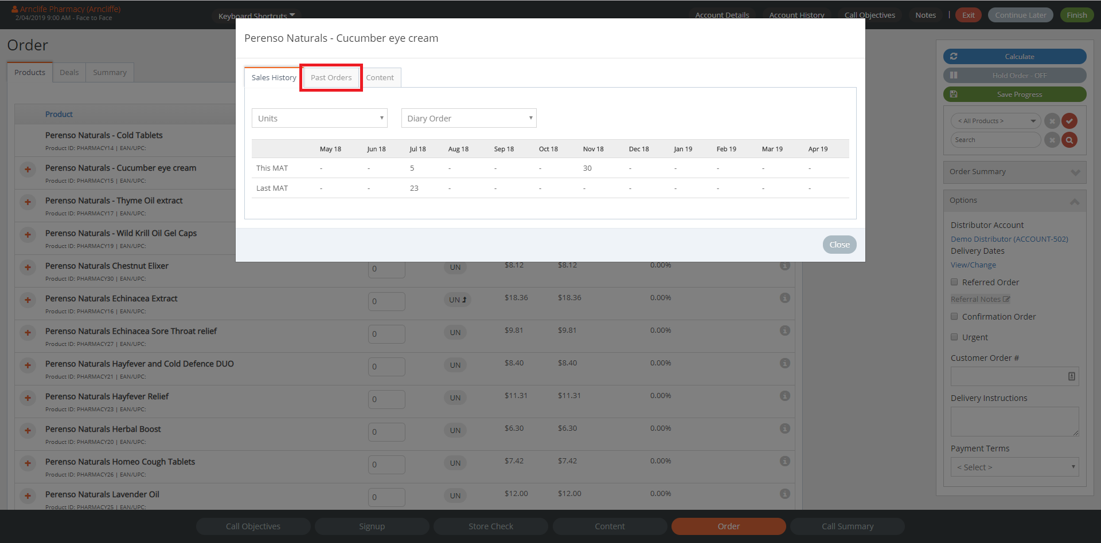Switch to the Deals tab
The height and width of the screenshot is (543, 1101).
coord(69,73)
